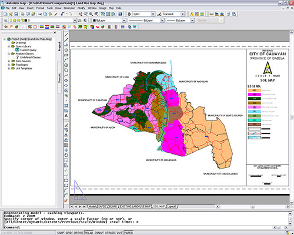Click the Match Properties brush icon
Screen dimensions: 294x235
[56, 14]
